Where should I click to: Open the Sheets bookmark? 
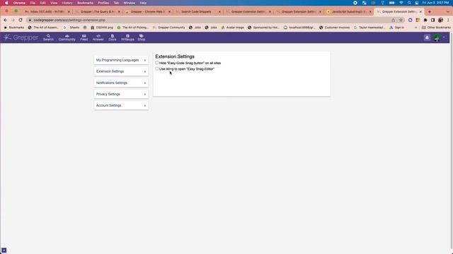coord(71,28)
